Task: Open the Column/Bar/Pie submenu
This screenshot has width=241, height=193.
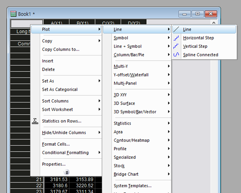Action: click(137, 55)
